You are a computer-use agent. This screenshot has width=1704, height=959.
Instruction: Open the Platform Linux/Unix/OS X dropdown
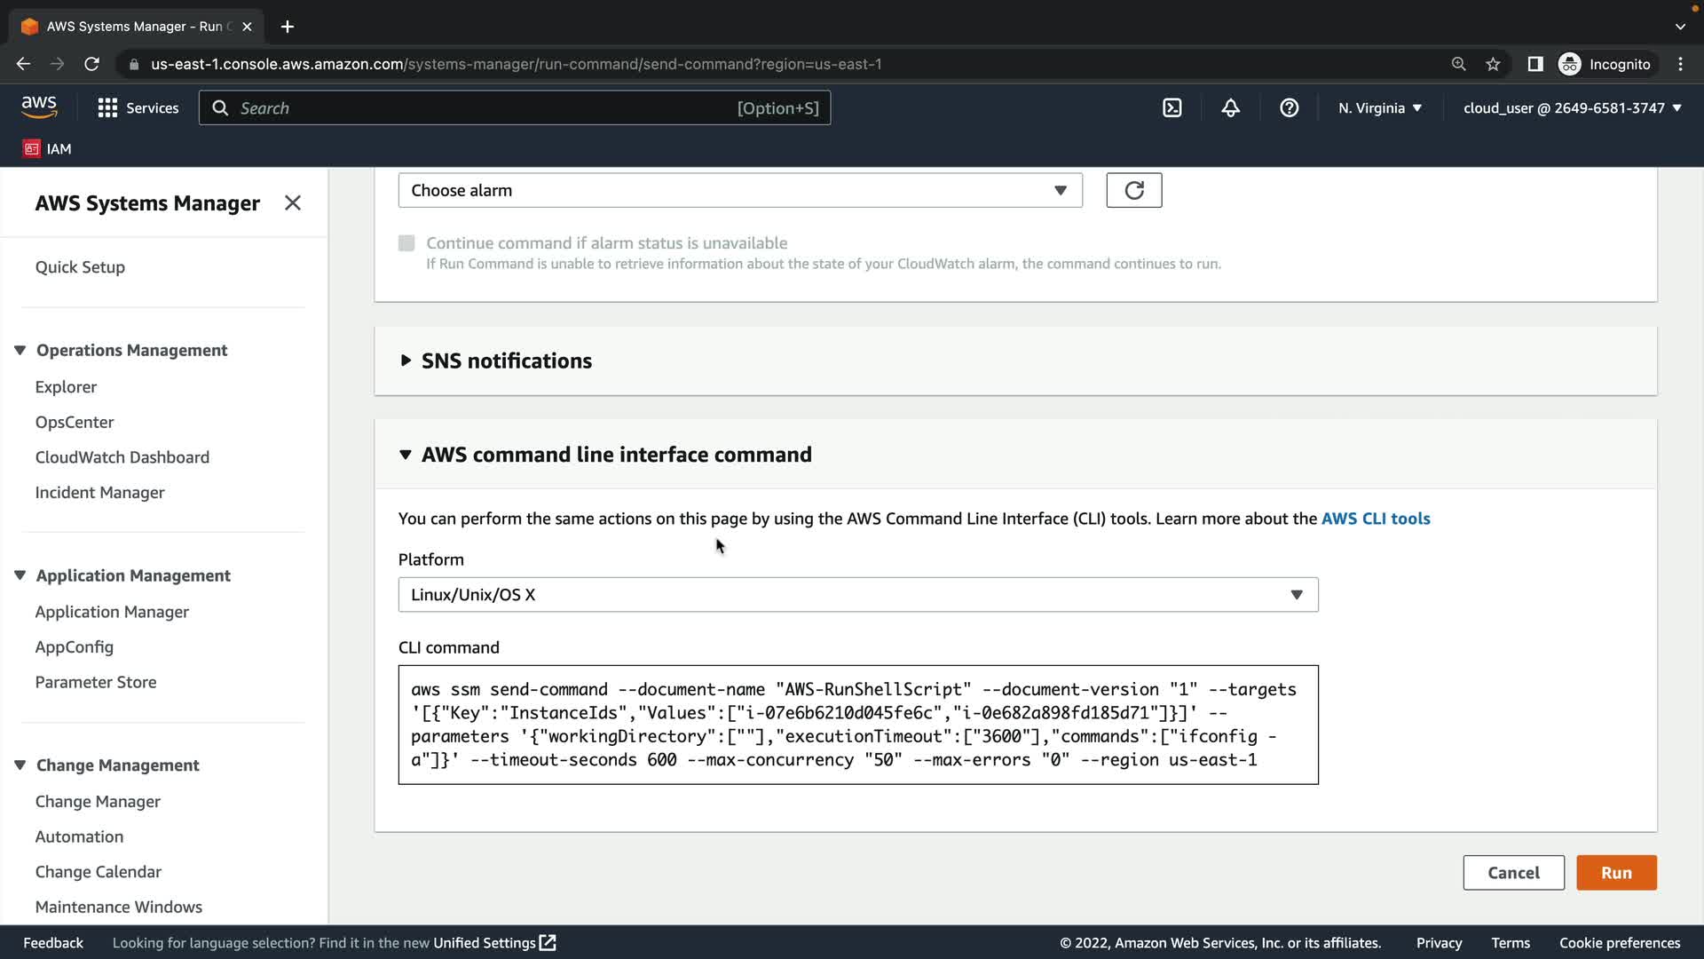[857, 595]
